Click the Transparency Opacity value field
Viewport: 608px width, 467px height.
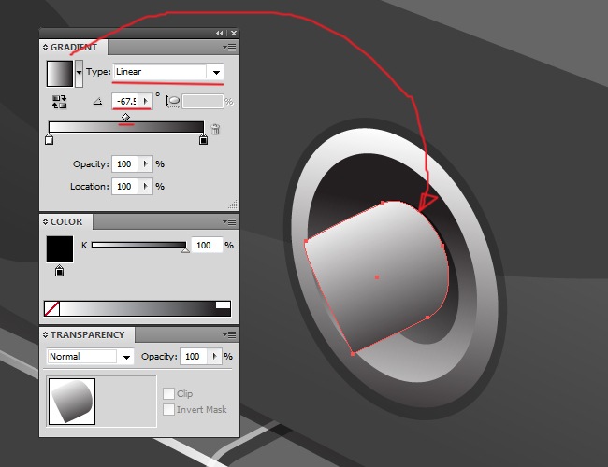point(194,357)
